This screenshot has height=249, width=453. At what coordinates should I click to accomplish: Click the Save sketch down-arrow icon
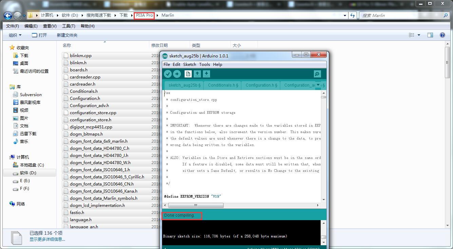pos(206,74)
